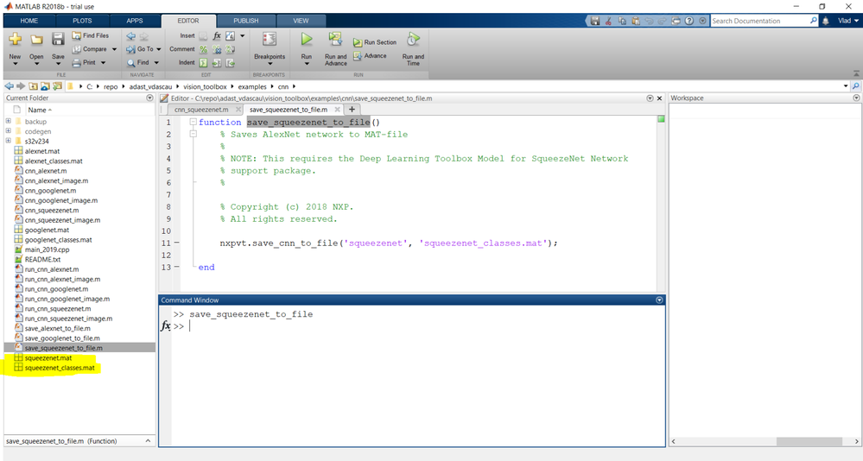Expand the backup folder
Viewport: 863px width, 461px height.
(9, 121)
